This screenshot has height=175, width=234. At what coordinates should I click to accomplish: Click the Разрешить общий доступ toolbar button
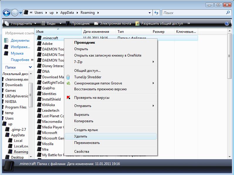pyautogui.click(x=160, y=23)
